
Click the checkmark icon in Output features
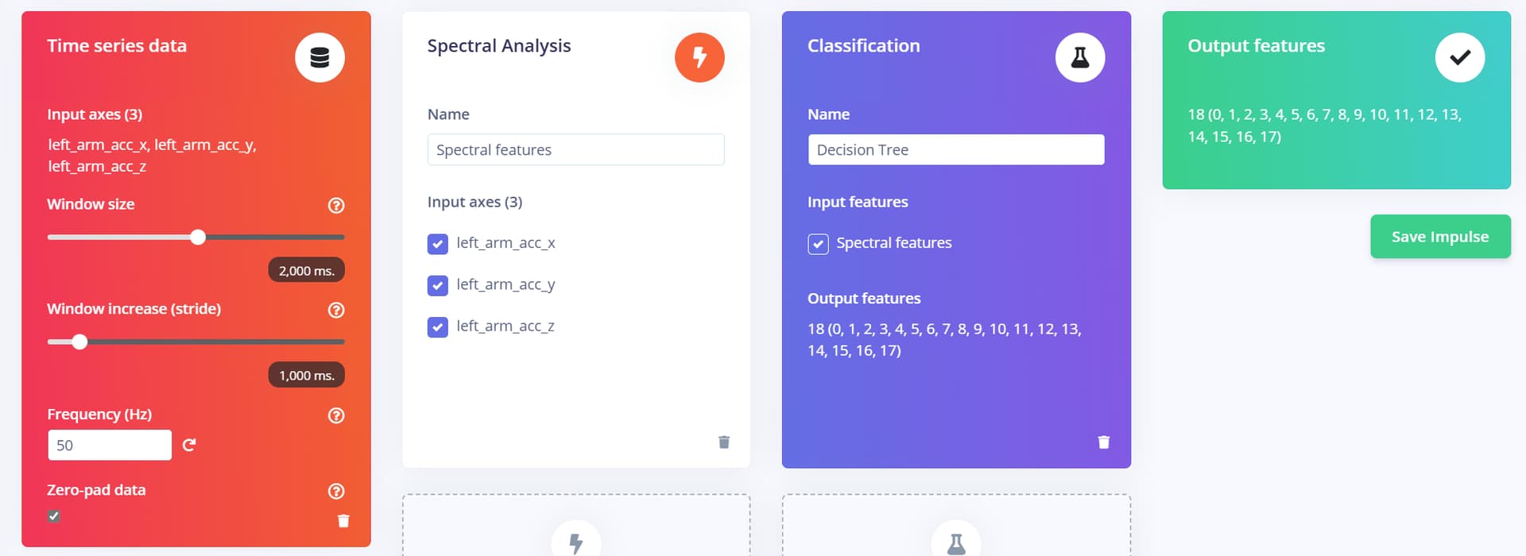click(x=1460, y=57)
